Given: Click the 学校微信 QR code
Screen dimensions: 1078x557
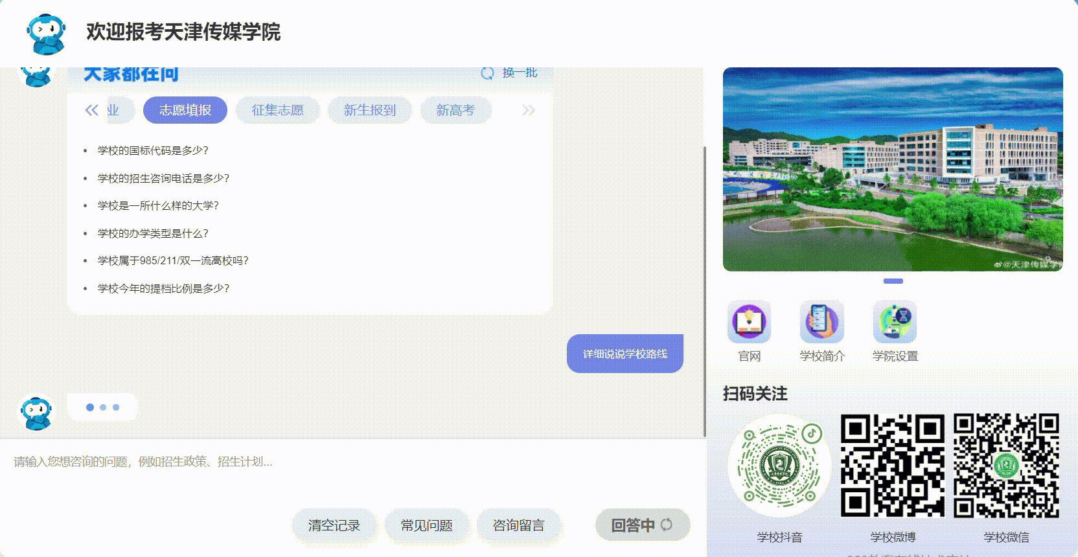Looking at the screenshot, I should pyautogui.click(x=1006, y=465).
